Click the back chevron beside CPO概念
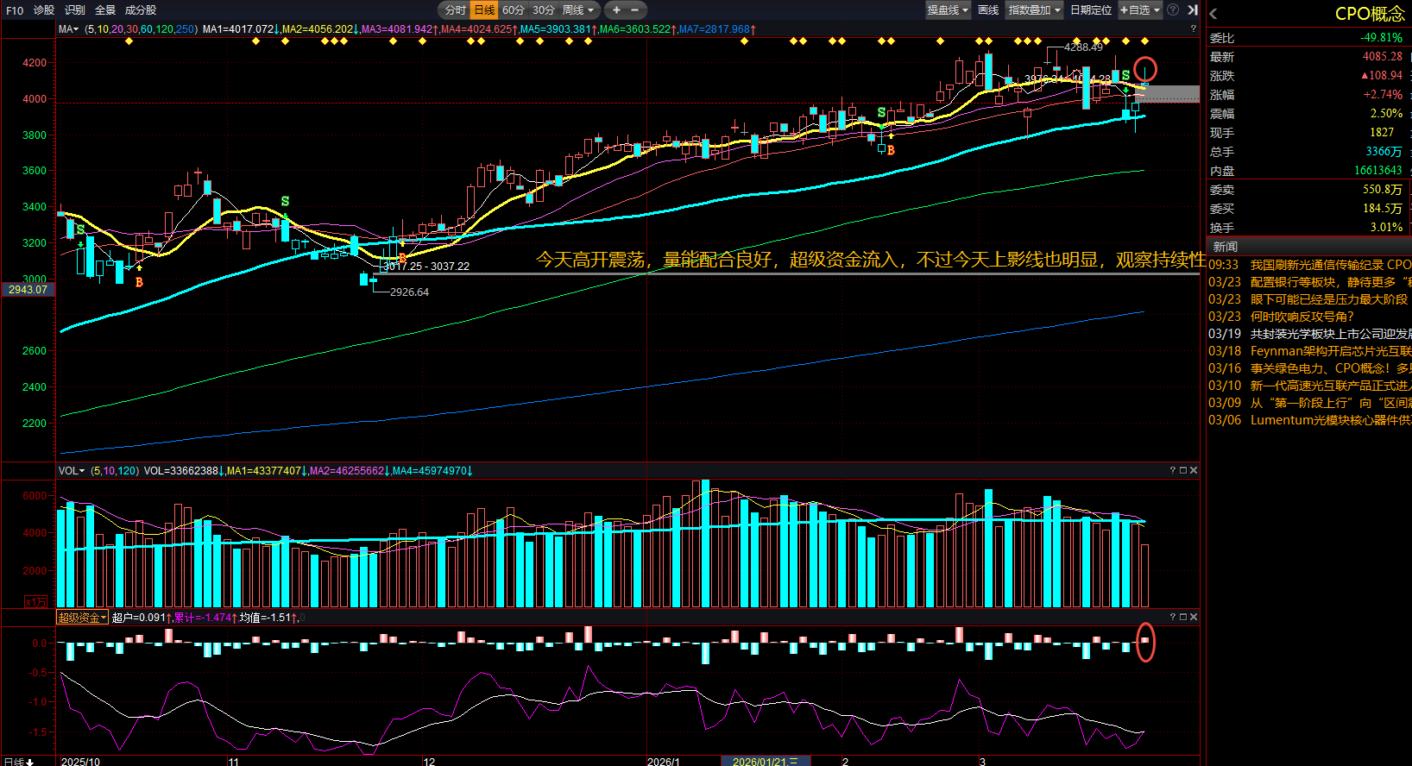This screenshot has height=766, width=1412. point(1213,14)
